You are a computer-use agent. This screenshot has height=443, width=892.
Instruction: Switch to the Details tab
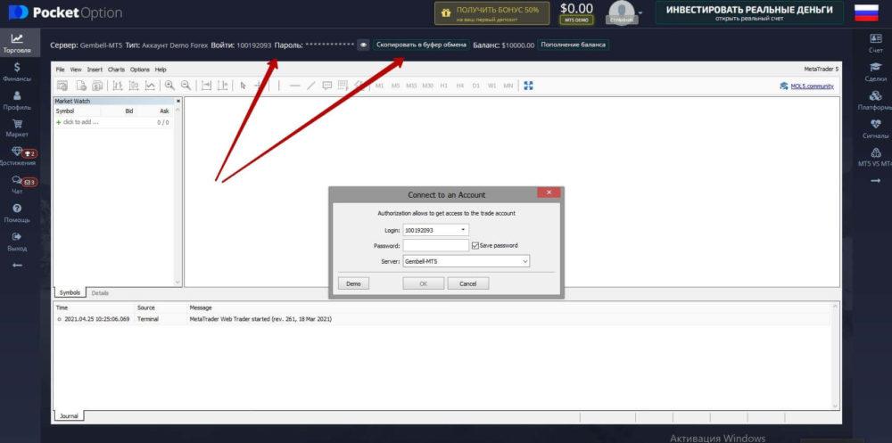pyautogui.click(x=100, y=292)
